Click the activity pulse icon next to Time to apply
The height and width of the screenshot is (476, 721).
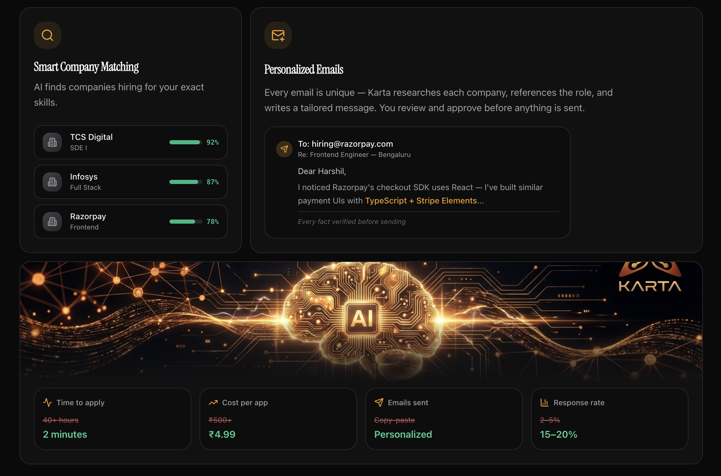pos(47,402)
